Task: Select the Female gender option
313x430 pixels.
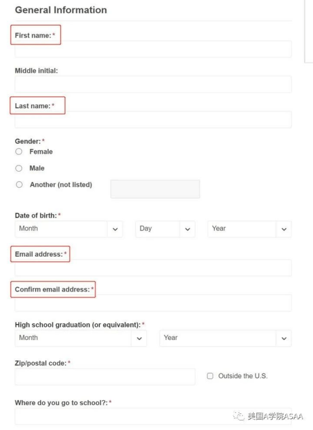Action: 19,151
